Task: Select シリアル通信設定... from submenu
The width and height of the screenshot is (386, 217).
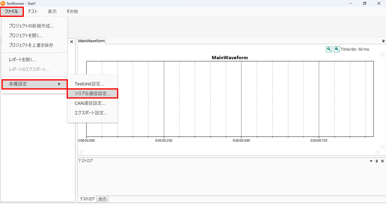Action: (92, 93)
